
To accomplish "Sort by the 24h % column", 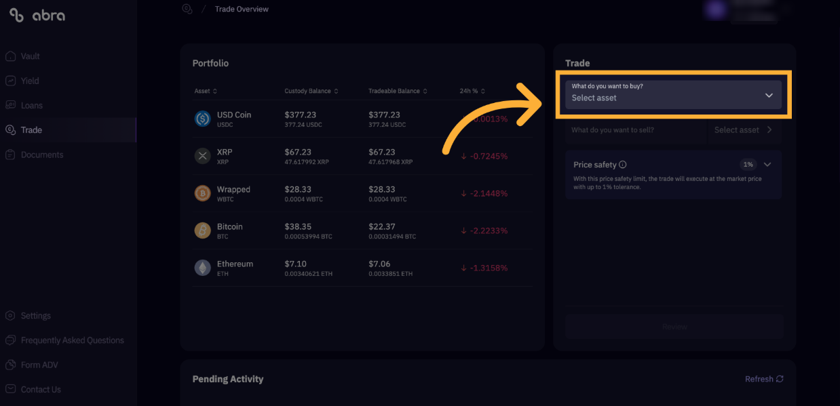I will tap(472, 91).
